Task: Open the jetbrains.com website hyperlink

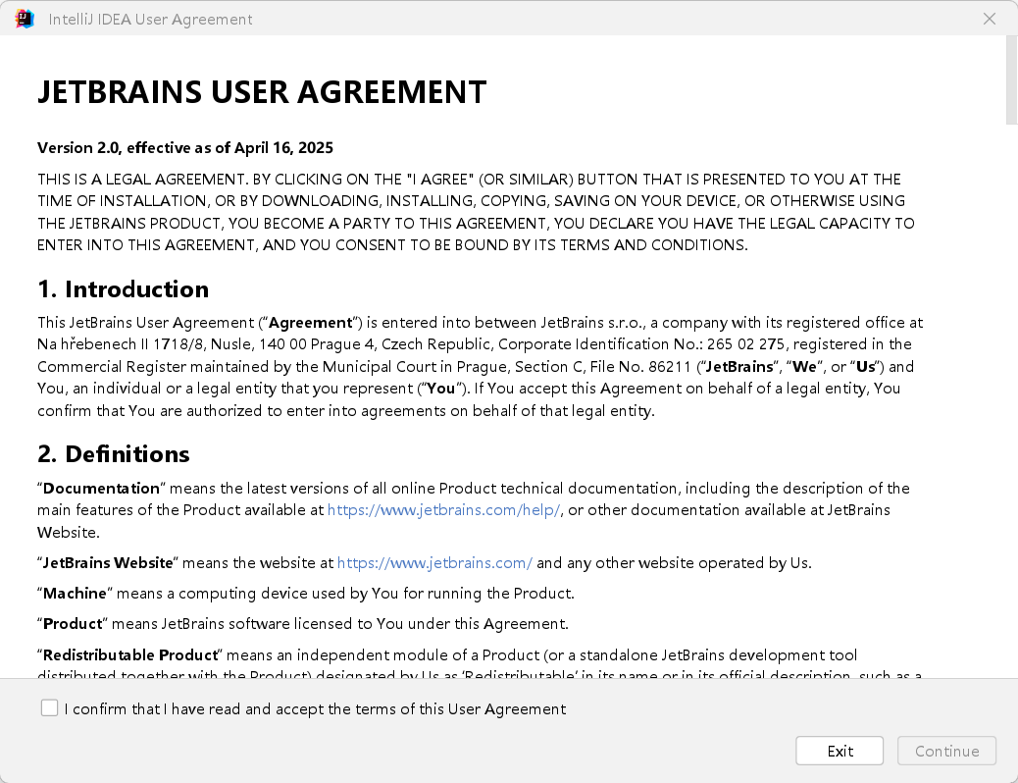Action: [434, 562]
